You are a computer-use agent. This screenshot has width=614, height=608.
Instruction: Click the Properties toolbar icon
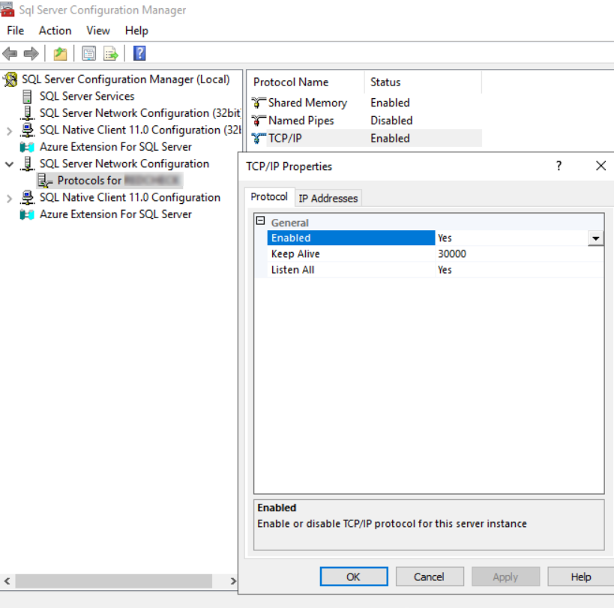[89, 53]
